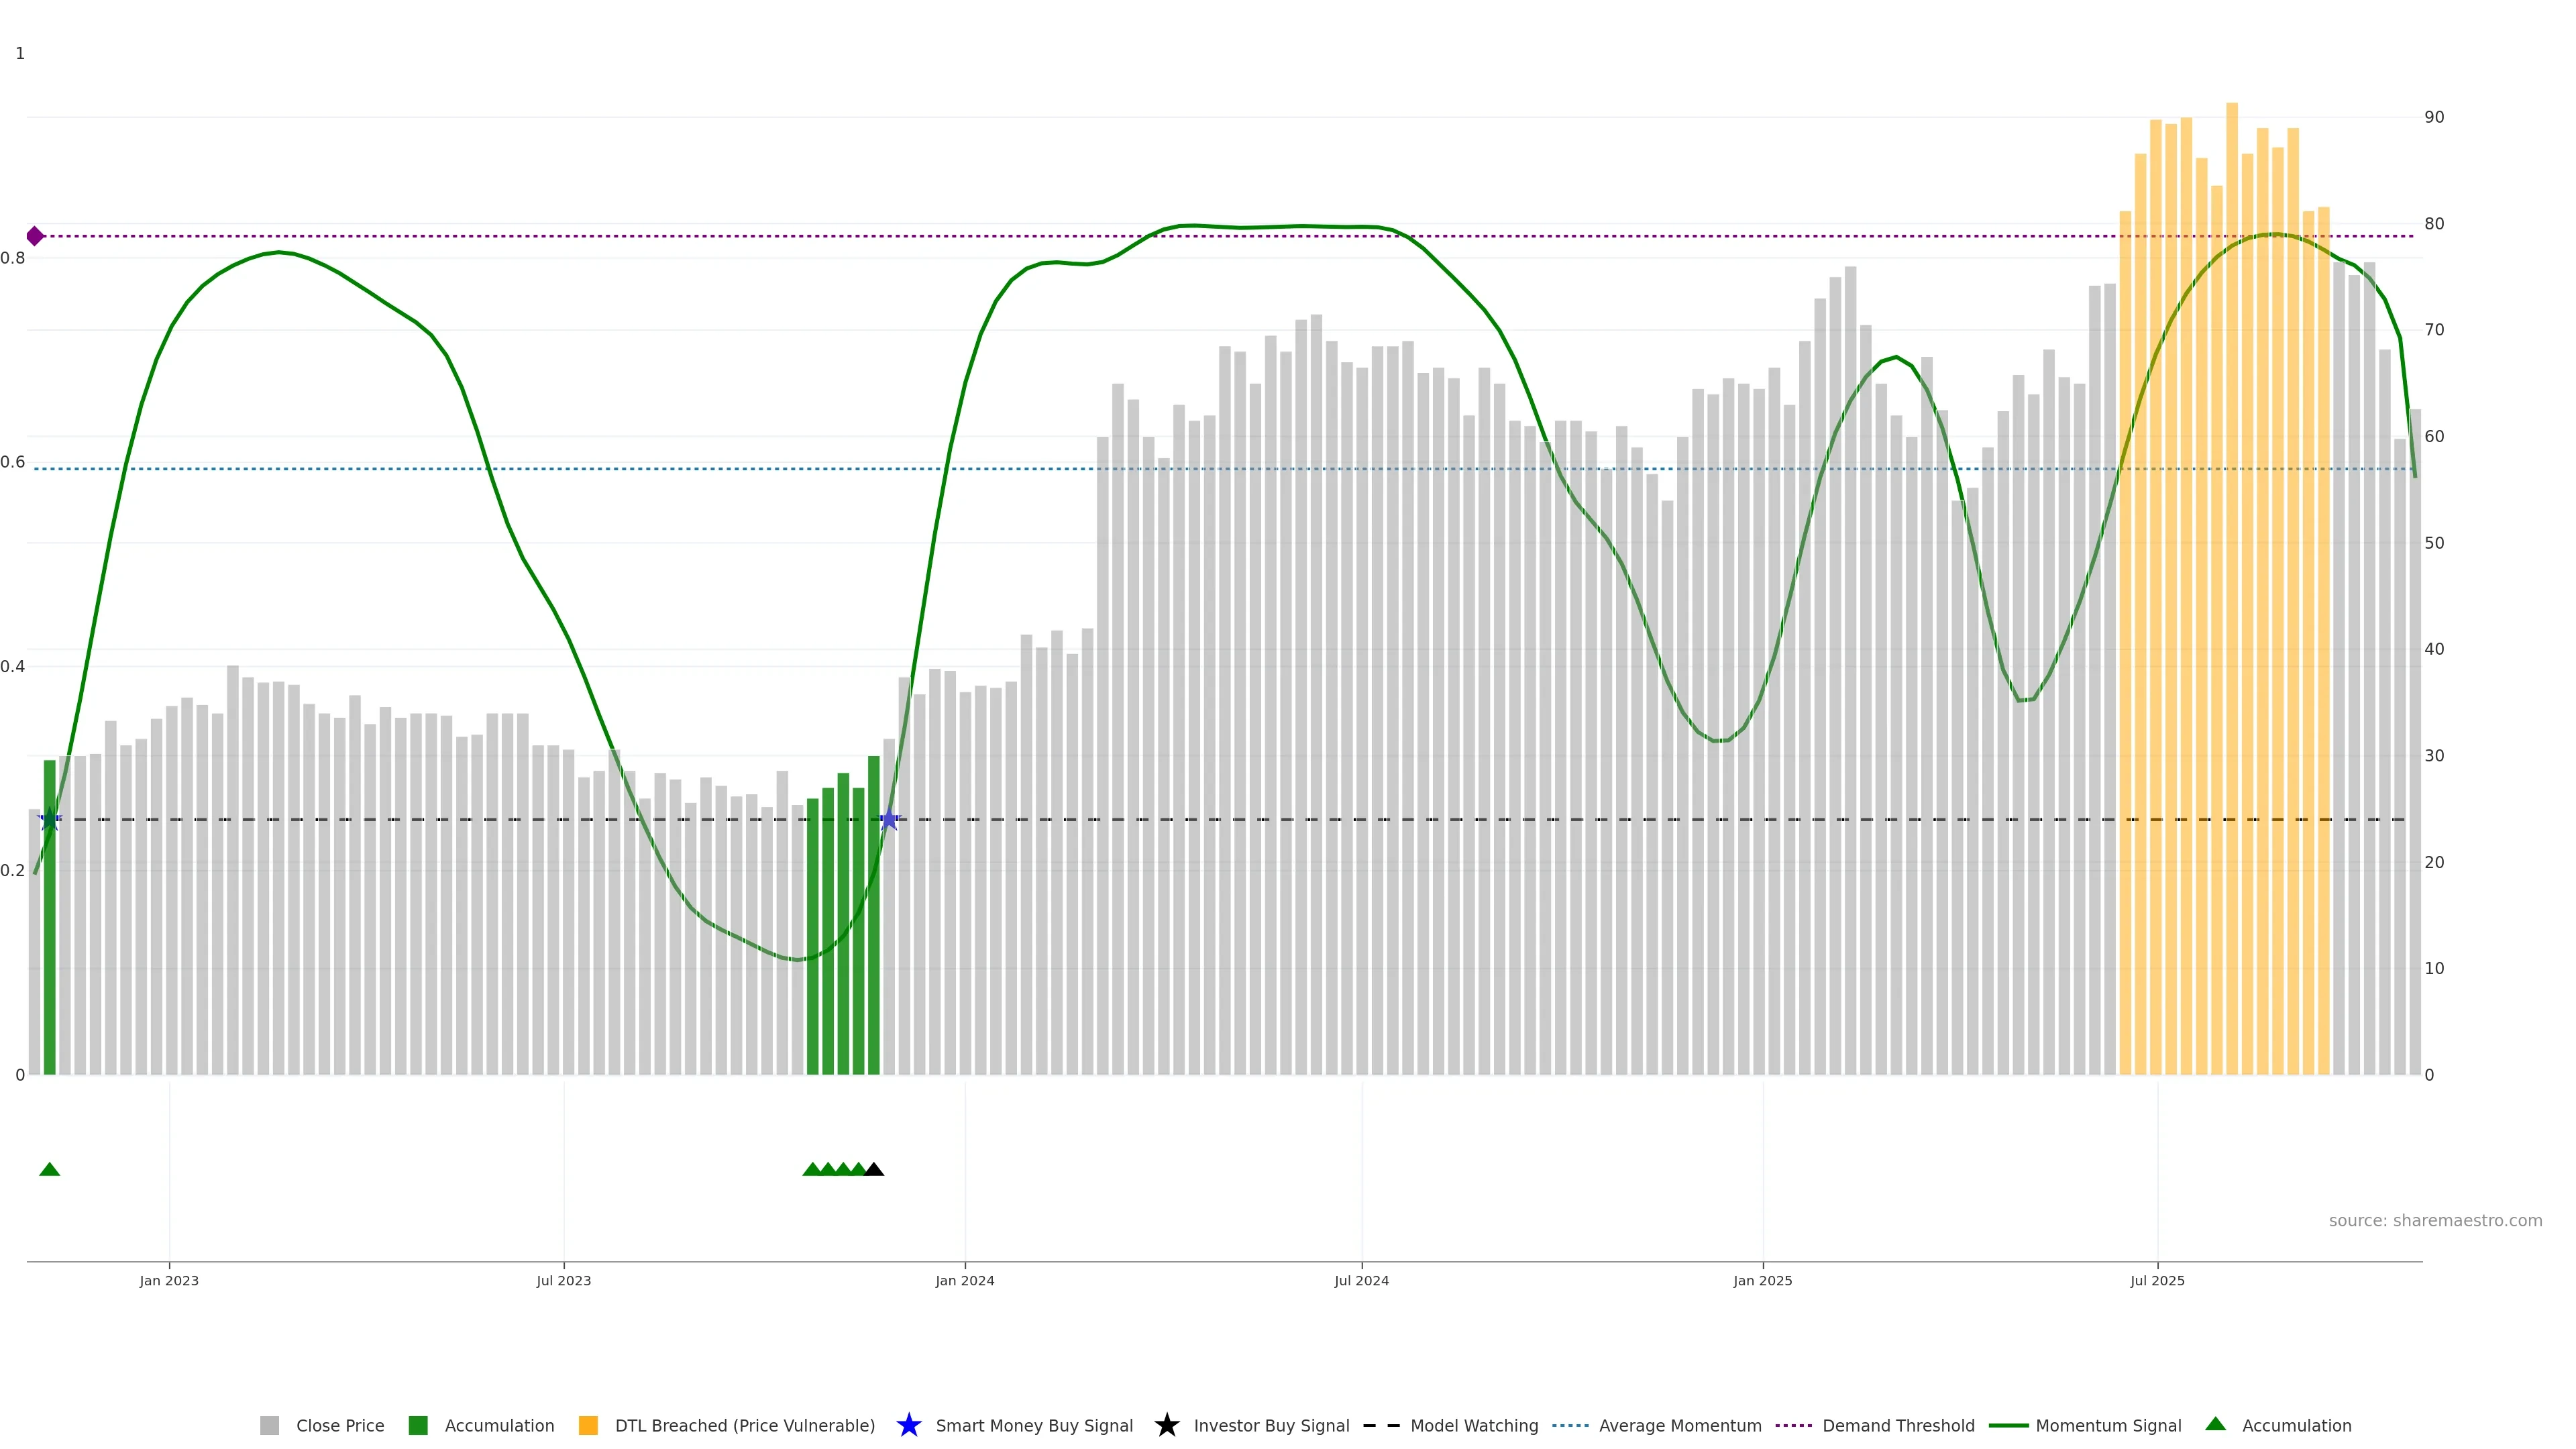Viewport: 2576px width, 1449px height.
Task: Click the Jul 2024 axis label
Action: [1361, 1281]
